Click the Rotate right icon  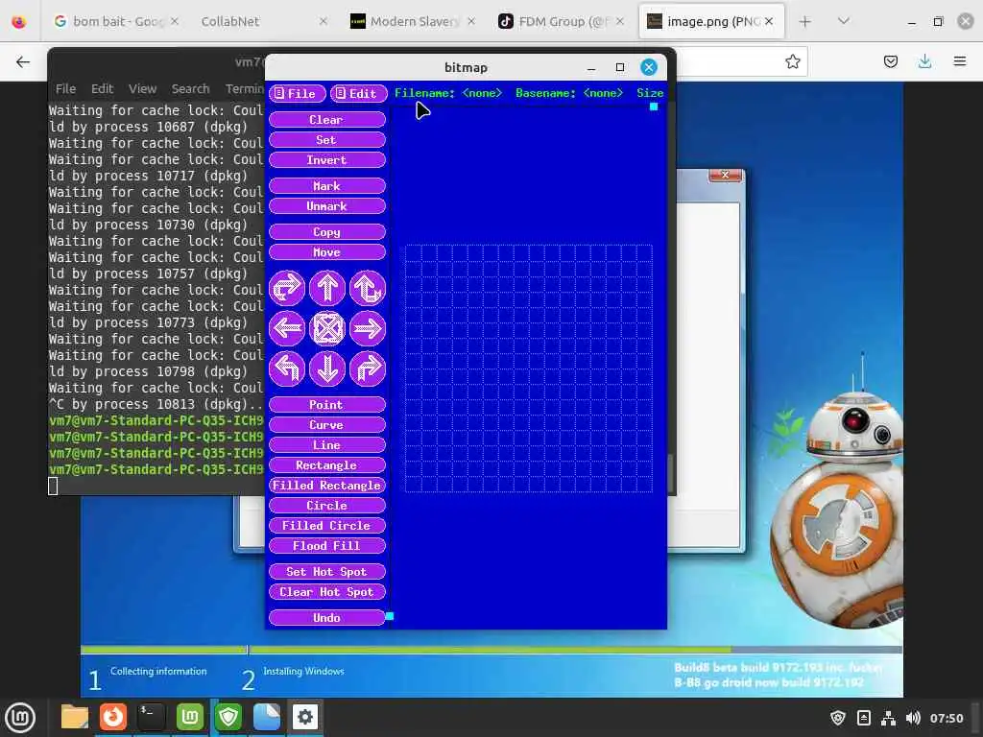[x=368, y=368]
